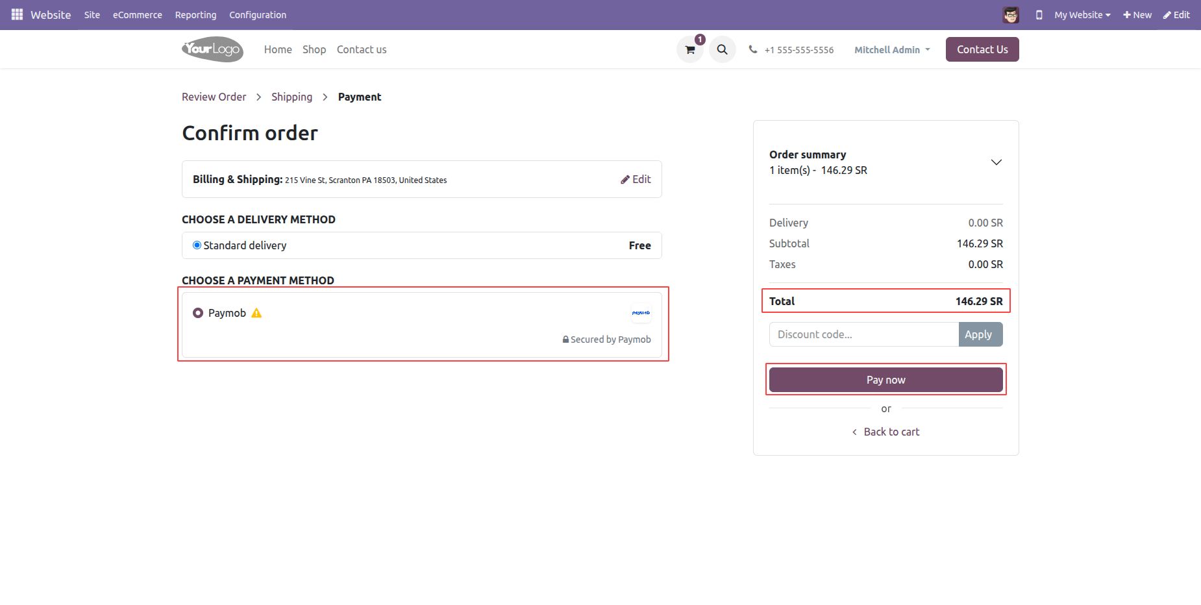Select the Standard delivery radio button

pyautogui.click(x=197, y=245)
